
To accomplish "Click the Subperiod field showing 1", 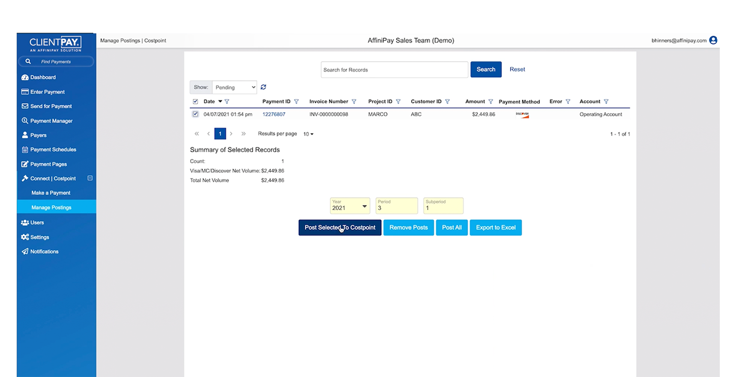I will [444, 206].
